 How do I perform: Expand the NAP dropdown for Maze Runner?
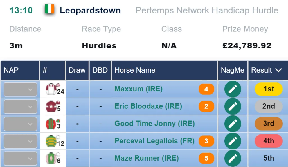tap(20, 159)
